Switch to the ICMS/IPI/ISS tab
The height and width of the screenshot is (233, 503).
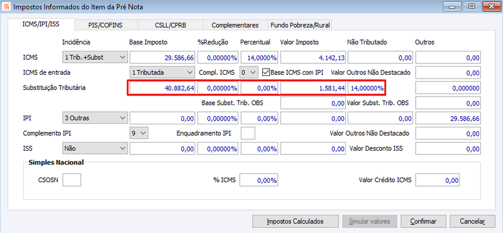[x=41, y=24]
